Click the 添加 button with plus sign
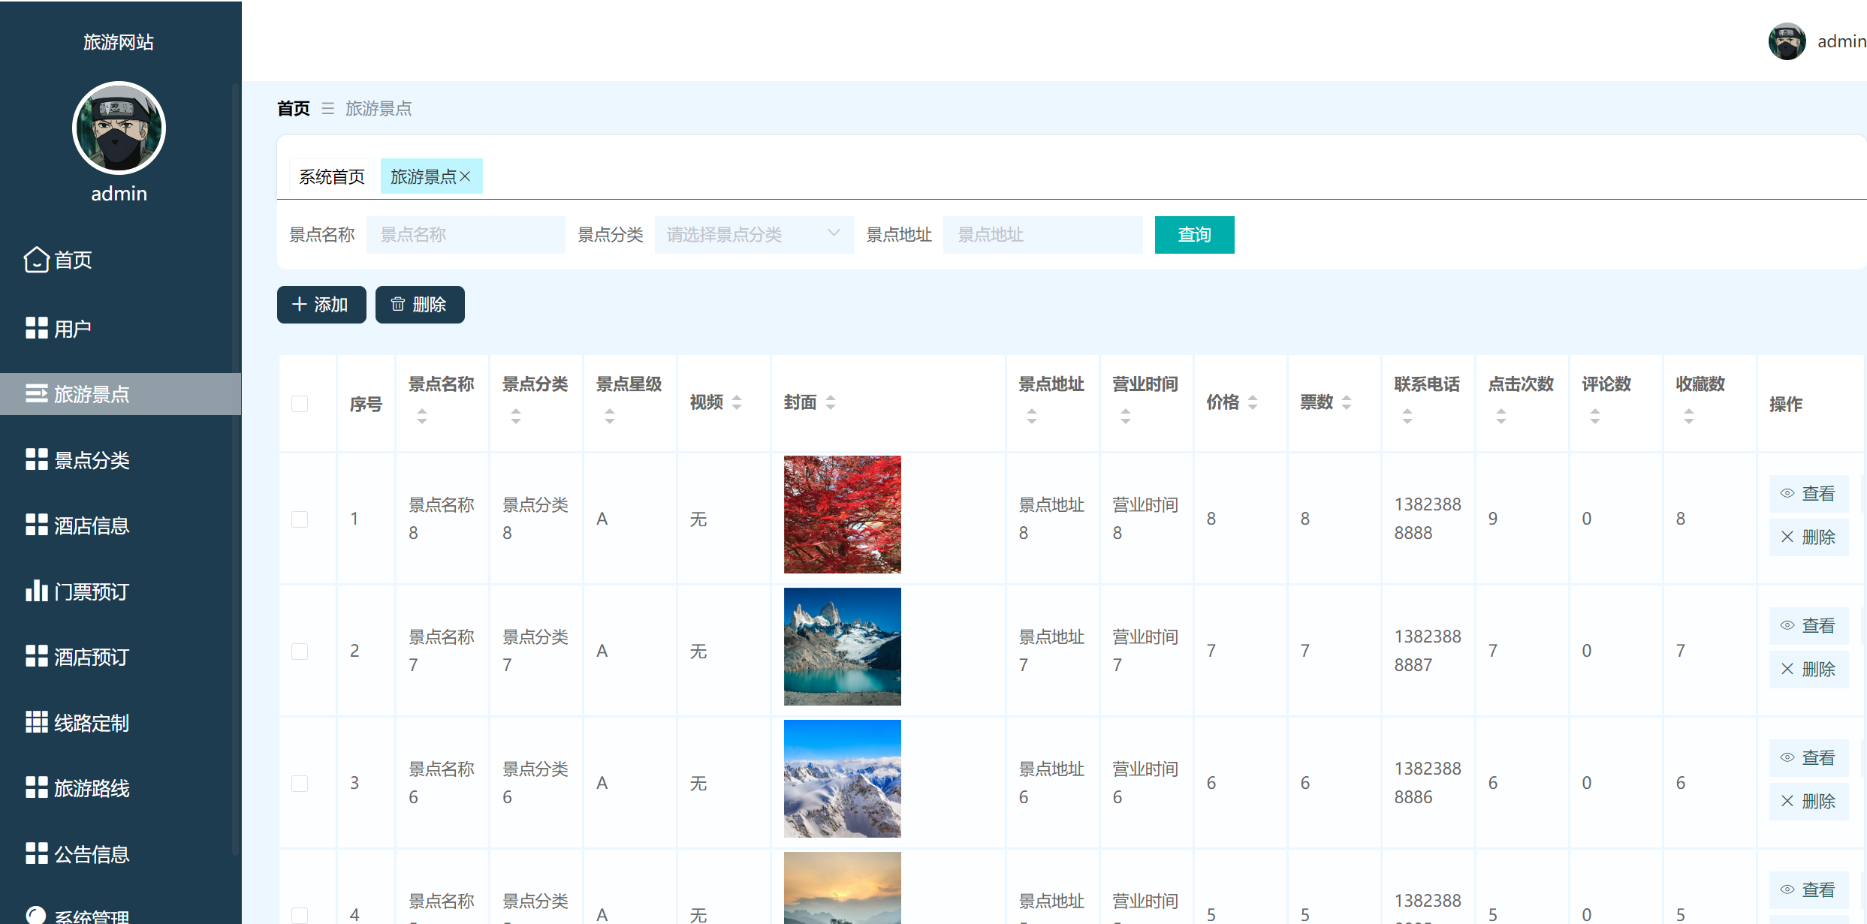This screenshot has height=924, width=1867. coord(321,305)
